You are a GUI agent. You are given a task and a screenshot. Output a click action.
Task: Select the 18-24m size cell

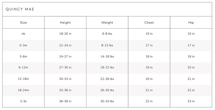(x=23, y=90)
